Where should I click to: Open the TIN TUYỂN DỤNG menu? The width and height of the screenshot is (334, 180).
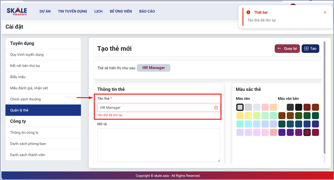pyautogui.click(x=72, y=11)
